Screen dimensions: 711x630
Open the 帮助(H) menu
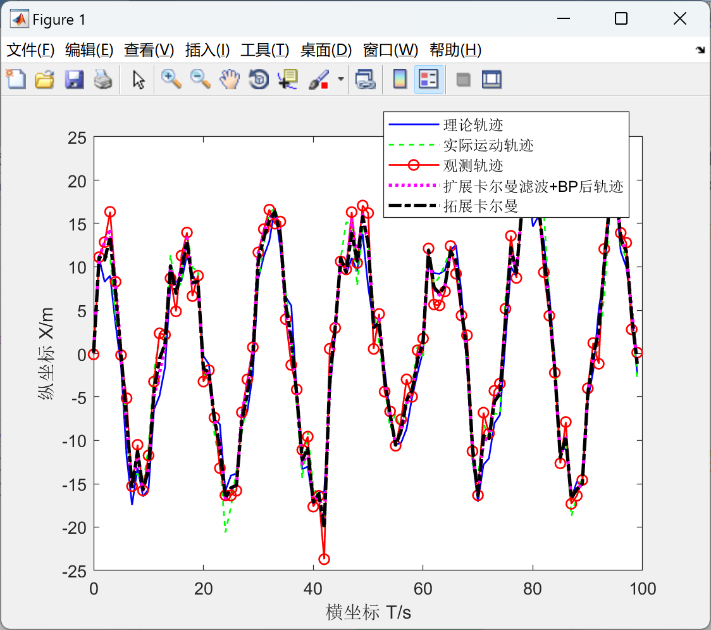point(455,50)
